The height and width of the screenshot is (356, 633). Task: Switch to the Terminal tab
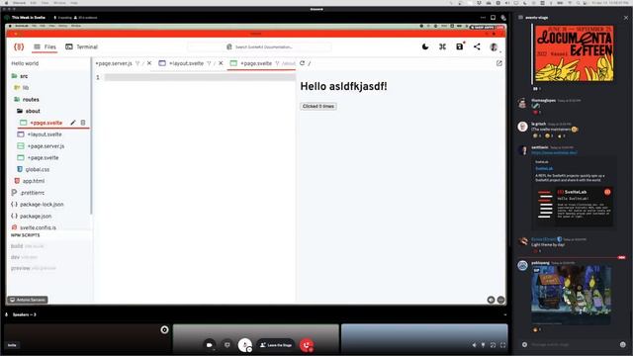click(x=81, y=46)
